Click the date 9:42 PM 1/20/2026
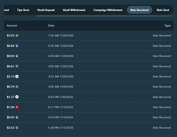177x137 pixels. click(x=61, y=97)
